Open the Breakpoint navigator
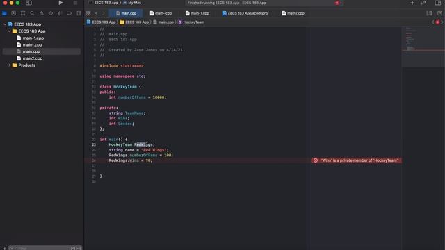 click(69, 13)
